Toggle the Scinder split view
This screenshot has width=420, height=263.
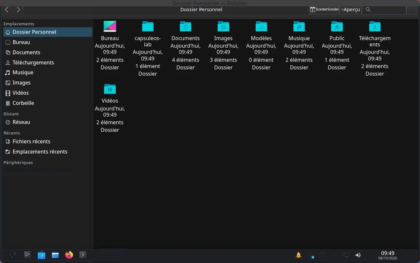324,10
